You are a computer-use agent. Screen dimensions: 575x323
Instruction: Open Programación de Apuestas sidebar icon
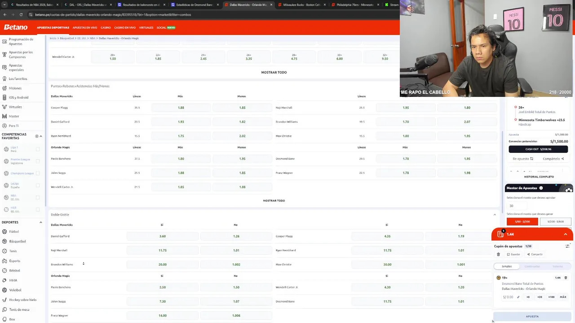click(x=4, y=41)
